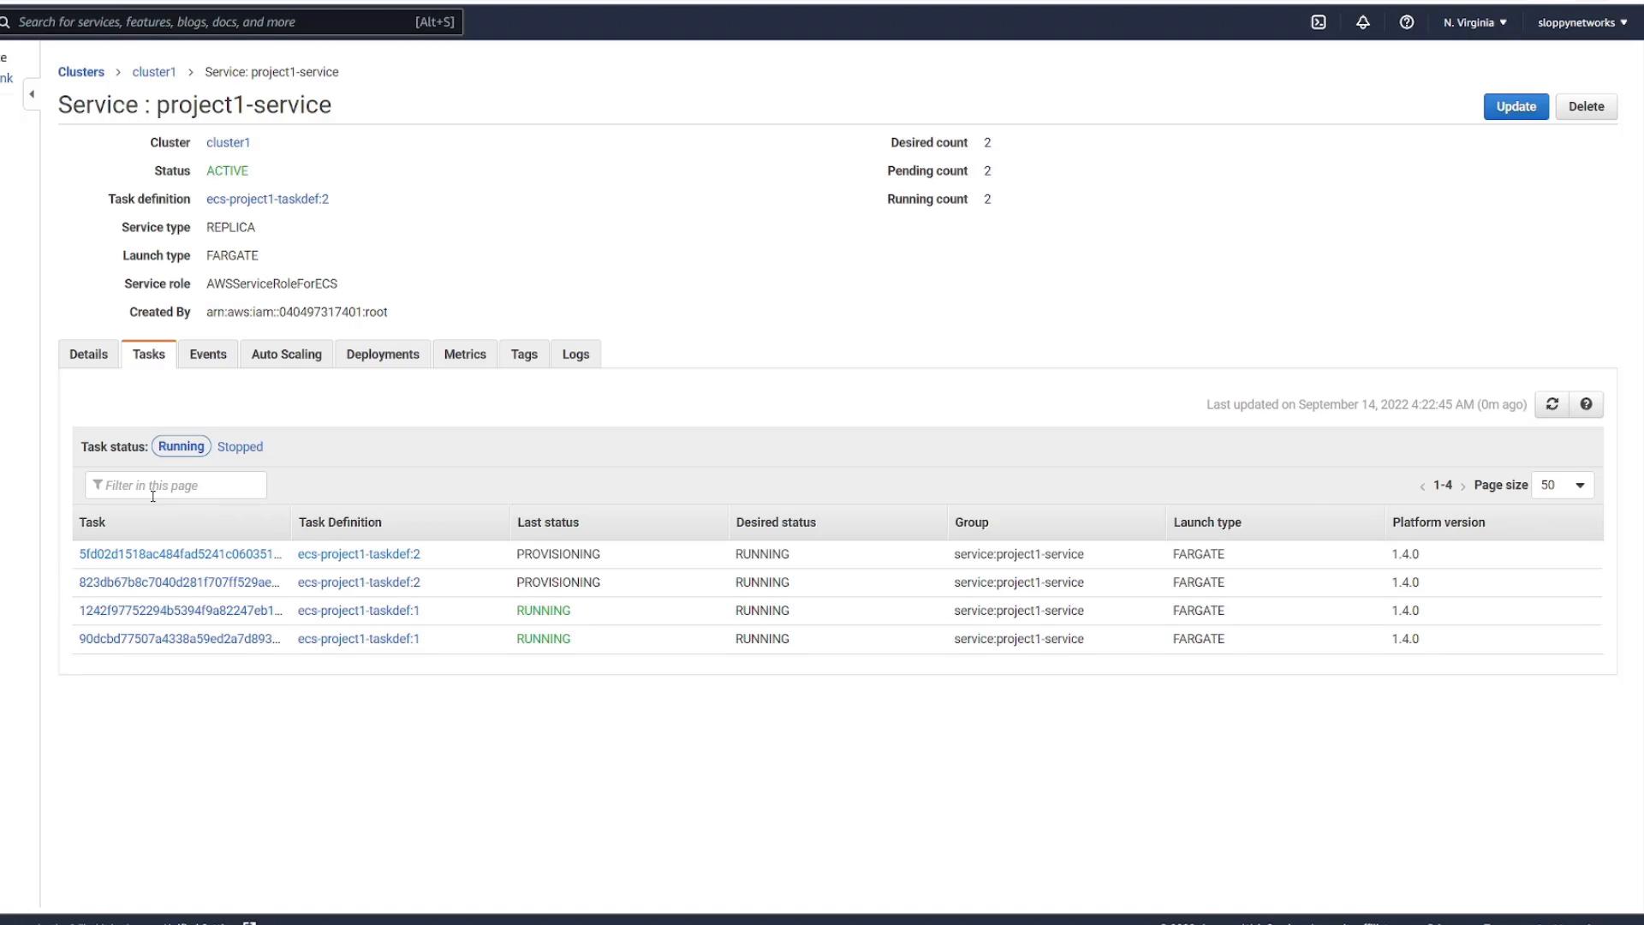Viewport: 1644px width, 925px height.
Task: Open taskdef:2 link in 5fd02d row
Action: point(359,554)
